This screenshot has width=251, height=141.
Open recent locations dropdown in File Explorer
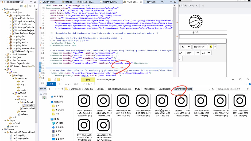pos(59,89)
